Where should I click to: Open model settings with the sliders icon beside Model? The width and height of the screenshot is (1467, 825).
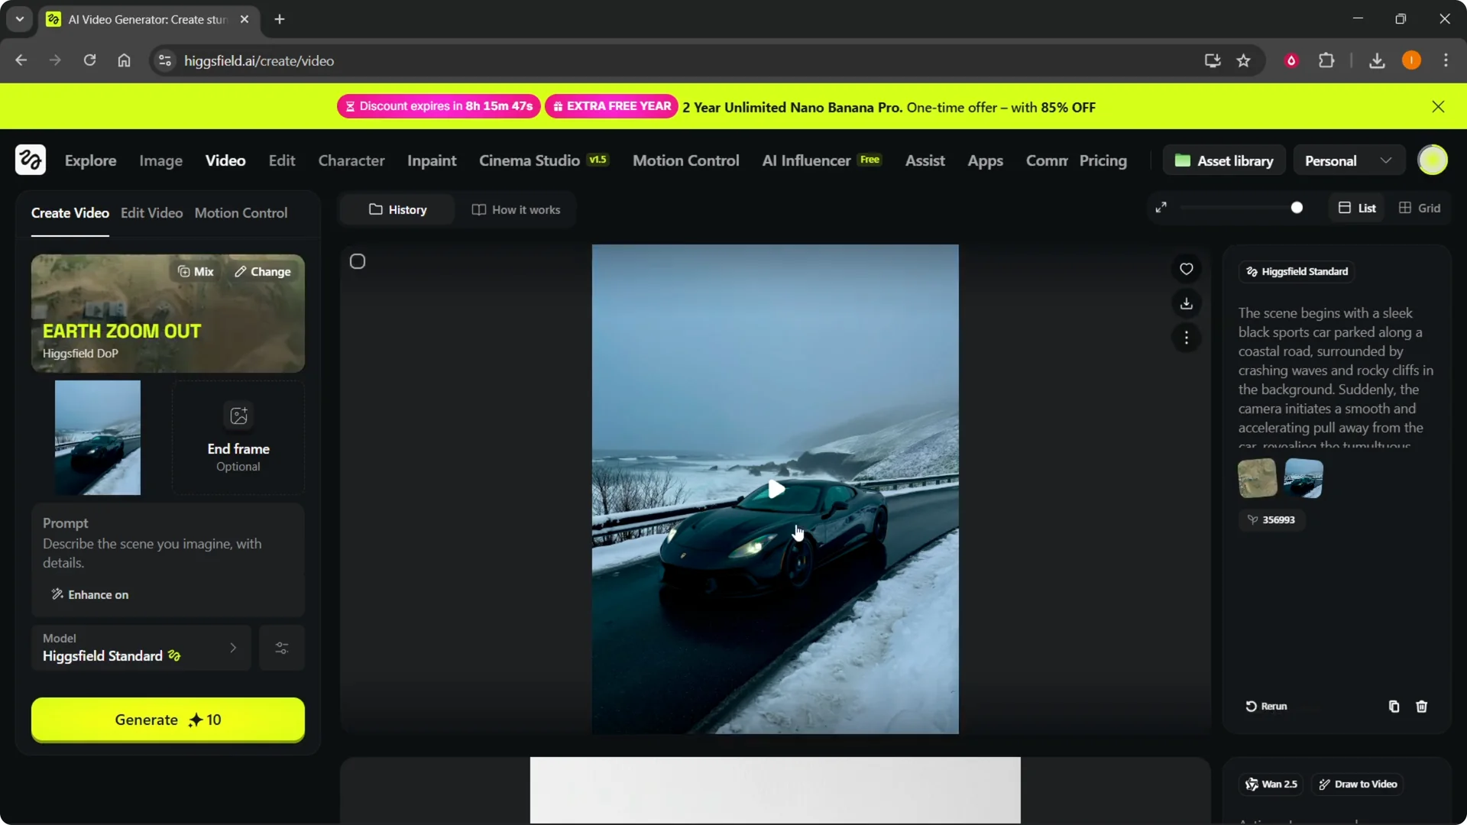281,648
